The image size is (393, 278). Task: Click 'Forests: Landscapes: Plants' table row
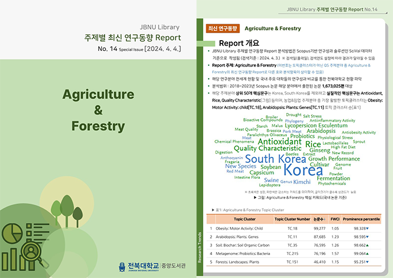294,262
